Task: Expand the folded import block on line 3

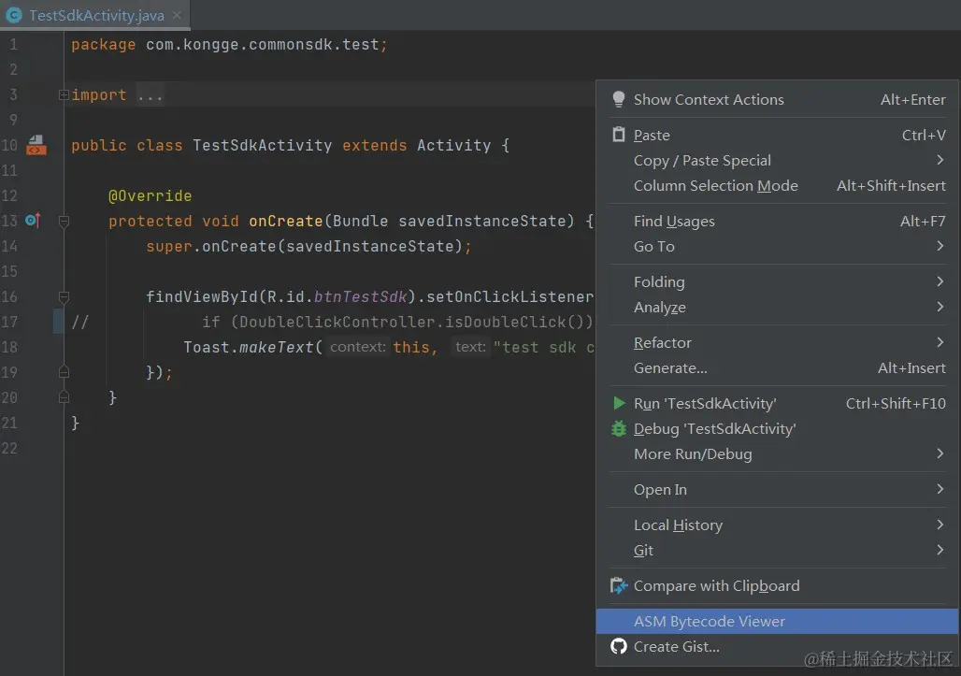Action: [x=64, y=95]
